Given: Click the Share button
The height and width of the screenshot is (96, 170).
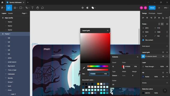Looking at the screenshot, I should pyautogui.click(x=152, y=8).
